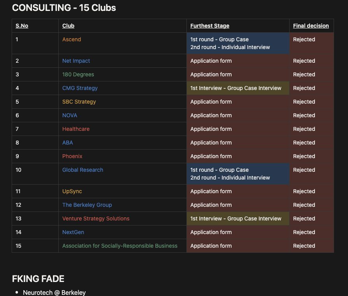This screenshot has height=296, width=348.
Task: Click the Net Impact club name
Action: [76, 61]
